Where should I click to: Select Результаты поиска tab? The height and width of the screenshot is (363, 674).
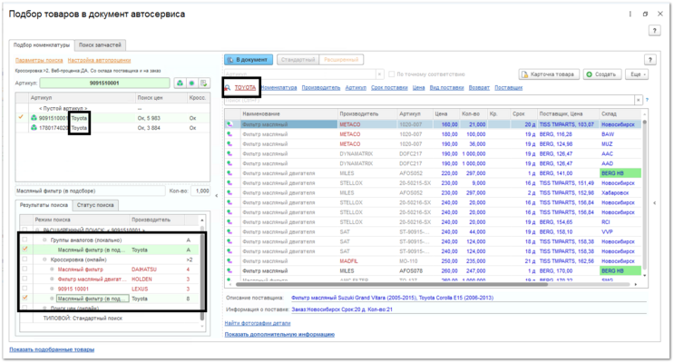pyautogui.click(x=44, y=205)
